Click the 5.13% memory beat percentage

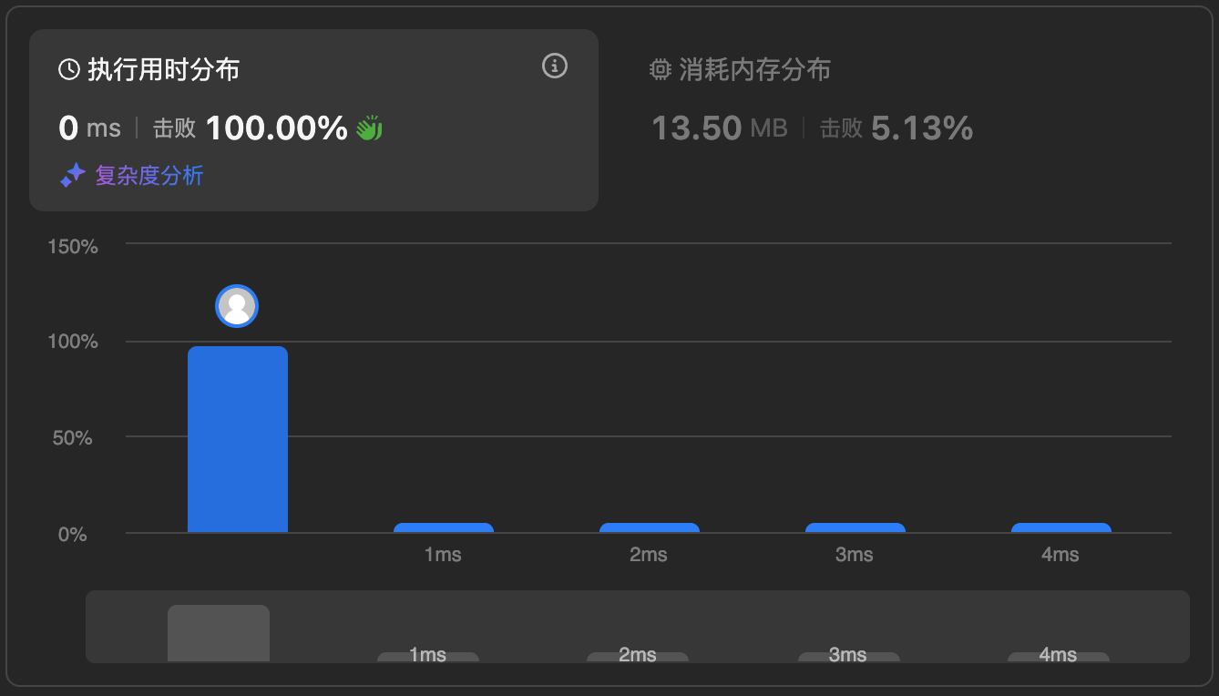pyautogui.click(x=922, y=128)
